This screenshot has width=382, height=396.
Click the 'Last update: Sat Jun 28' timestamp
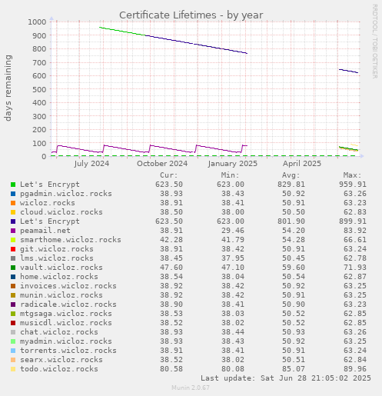click(x=286, y=378)
